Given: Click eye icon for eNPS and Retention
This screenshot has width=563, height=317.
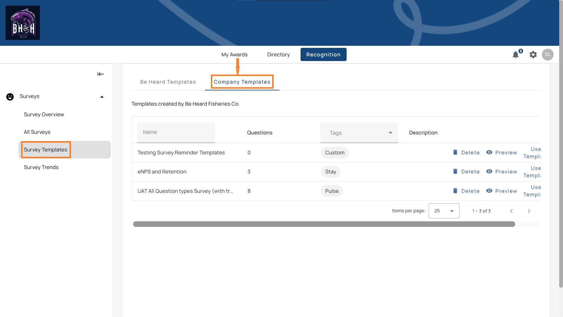Looking at the screenshot, I should (x=489, y=171).
